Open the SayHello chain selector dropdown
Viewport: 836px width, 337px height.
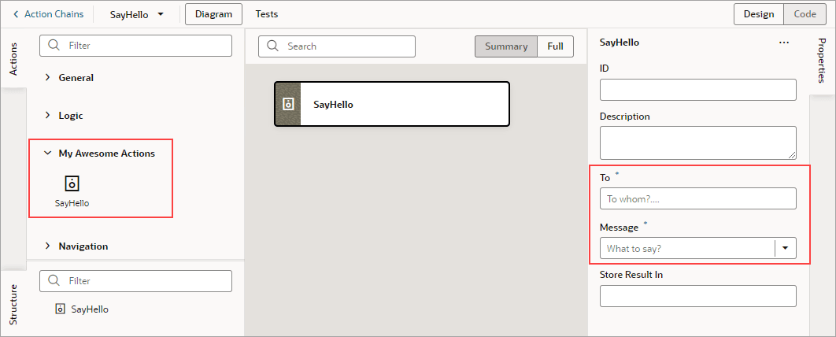coord(161,14)
